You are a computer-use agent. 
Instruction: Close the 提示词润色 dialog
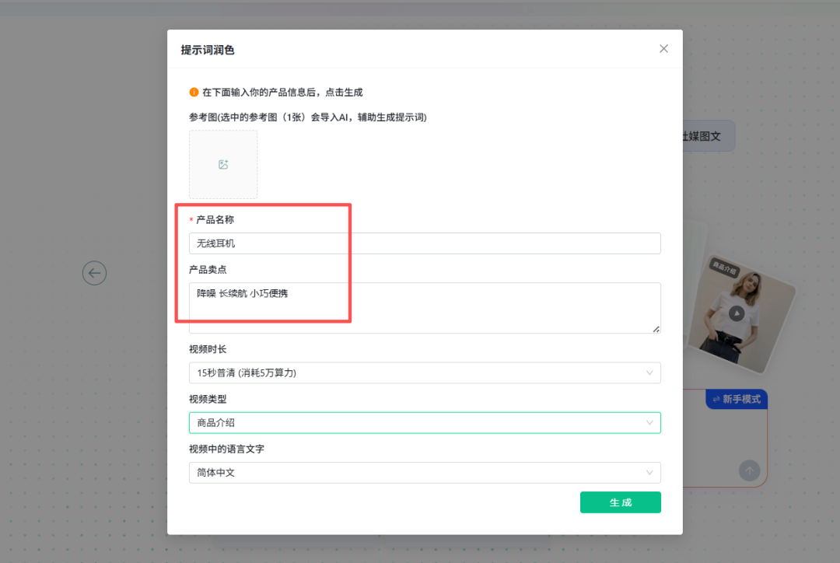coord(663,49)
